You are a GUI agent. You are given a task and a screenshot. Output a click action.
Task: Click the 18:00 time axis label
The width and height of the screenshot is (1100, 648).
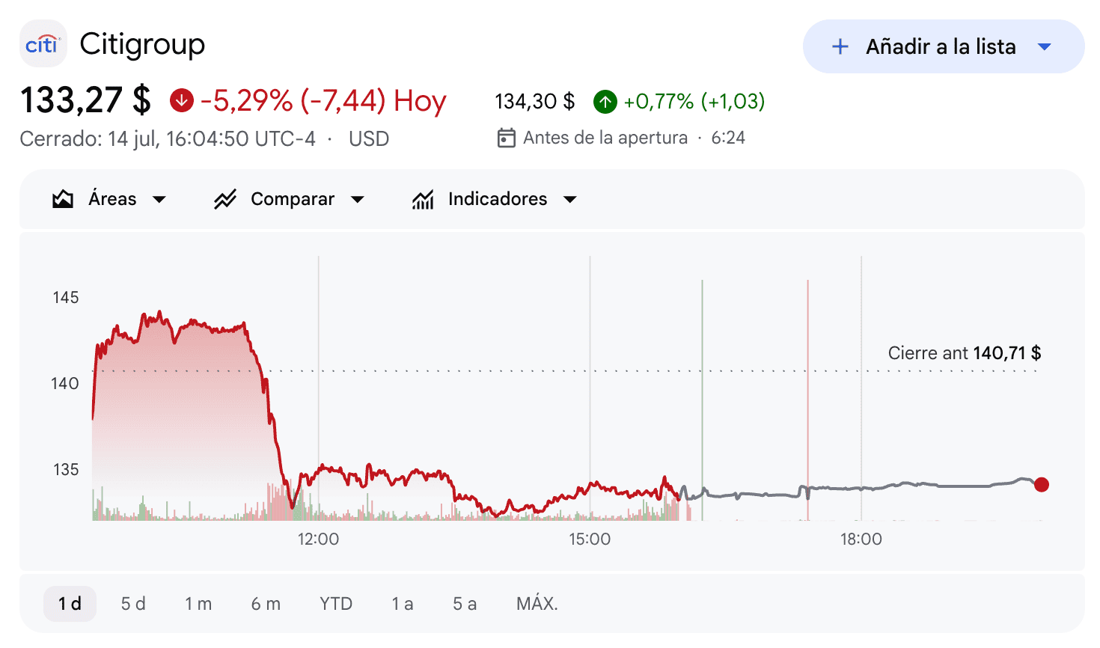[x=861, y=539]
